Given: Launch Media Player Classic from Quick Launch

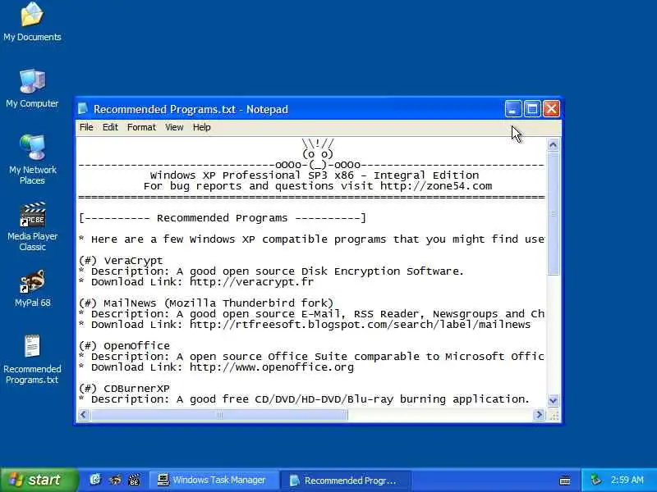Looking at the screenshot, I should (134, 480).
